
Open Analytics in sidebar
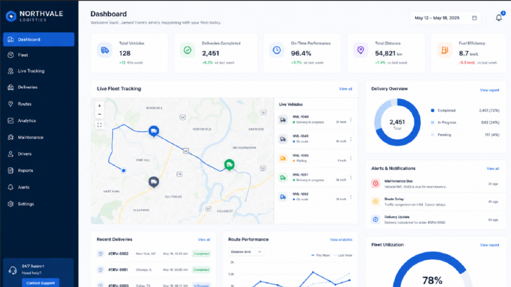39,121
